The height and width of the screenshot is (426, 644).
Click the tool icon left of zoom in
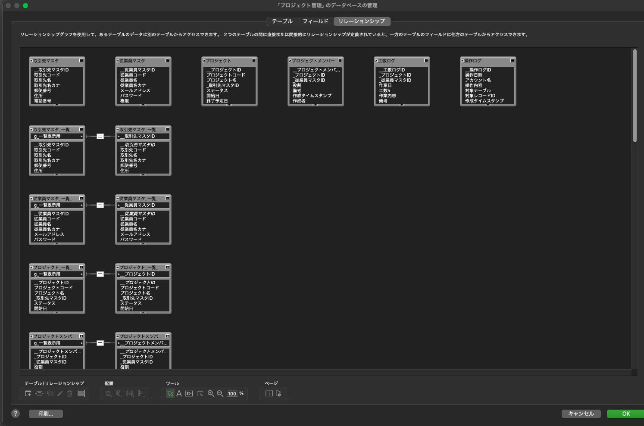pyautogui.click(x=200, y=393)
